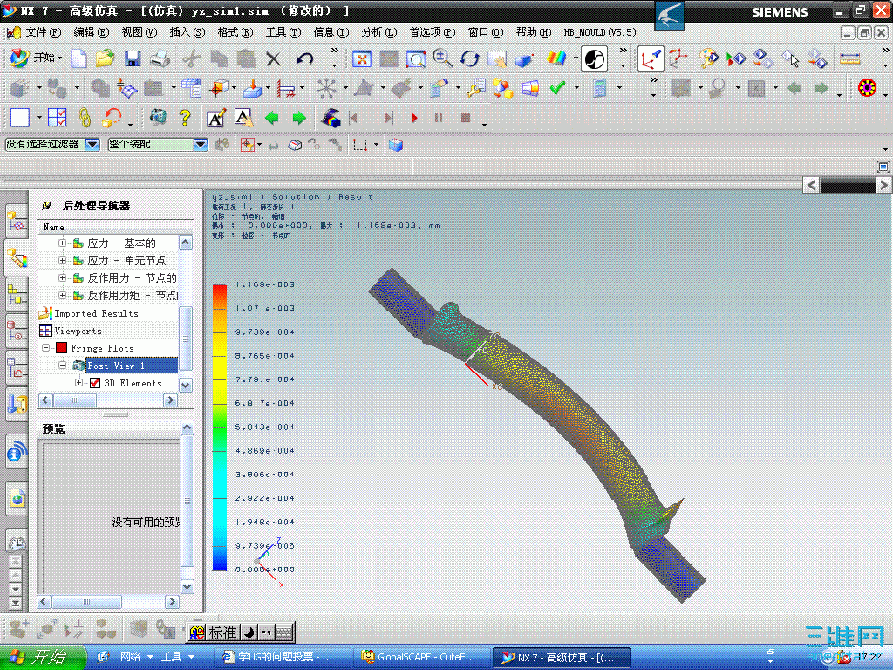Click the WCS display icon
This screenshot has width=893, height=670.
[651, 58]
